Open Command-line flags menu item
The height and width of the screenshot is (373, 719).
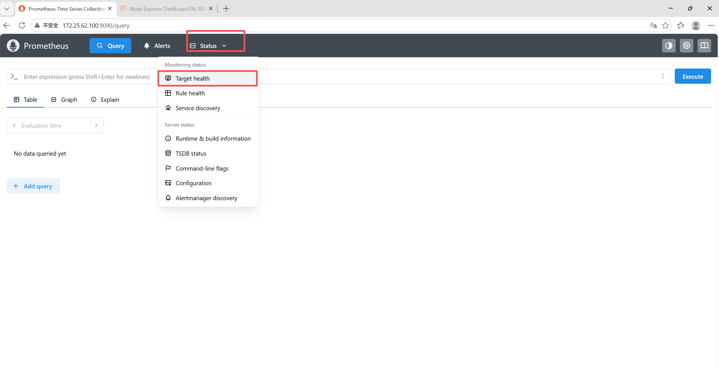coord(208,168)
